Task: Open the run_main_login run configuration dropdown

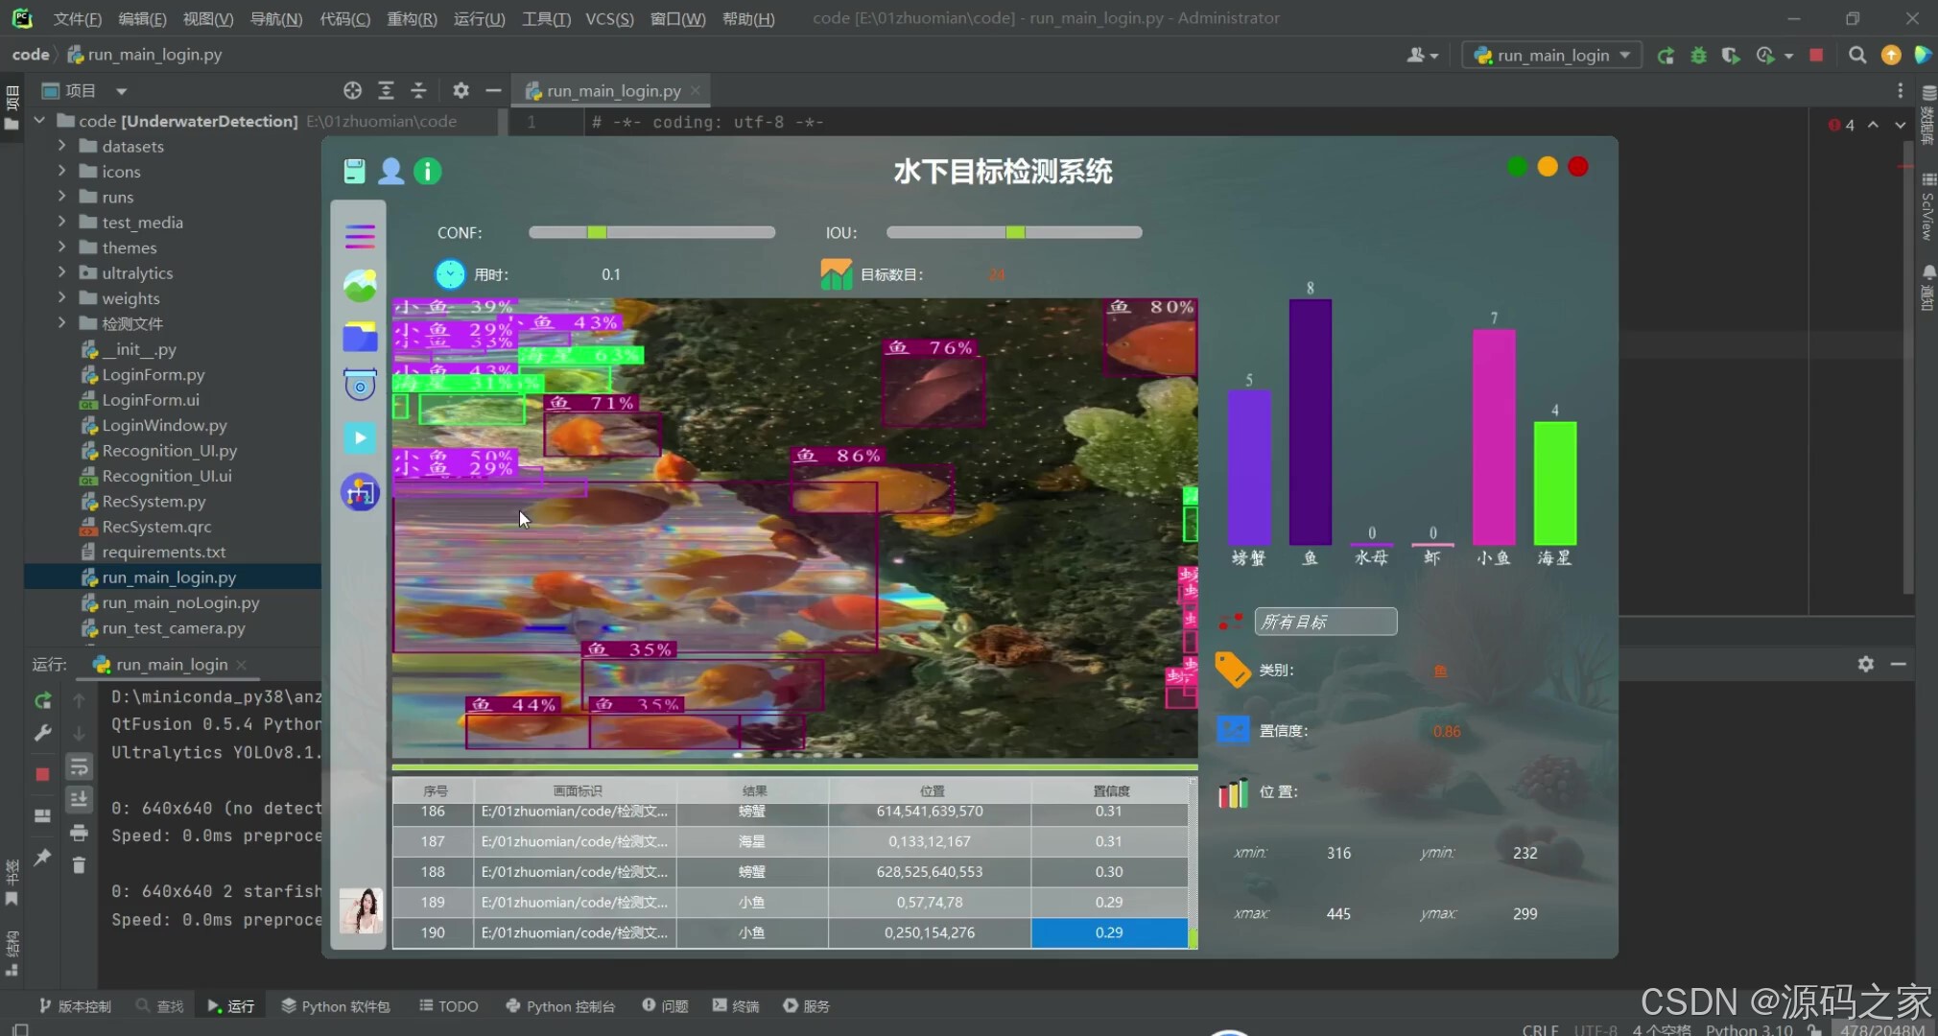Action: [x=1551, y=56]
